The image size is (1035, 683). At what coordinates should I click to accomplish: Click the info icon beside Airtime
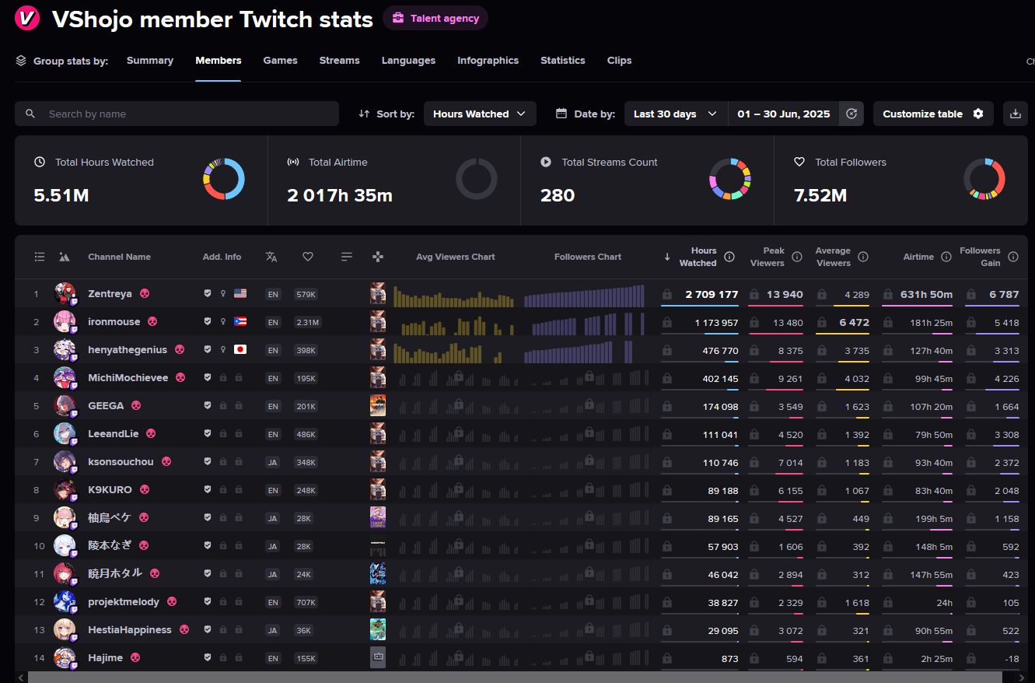click(946, 257)
